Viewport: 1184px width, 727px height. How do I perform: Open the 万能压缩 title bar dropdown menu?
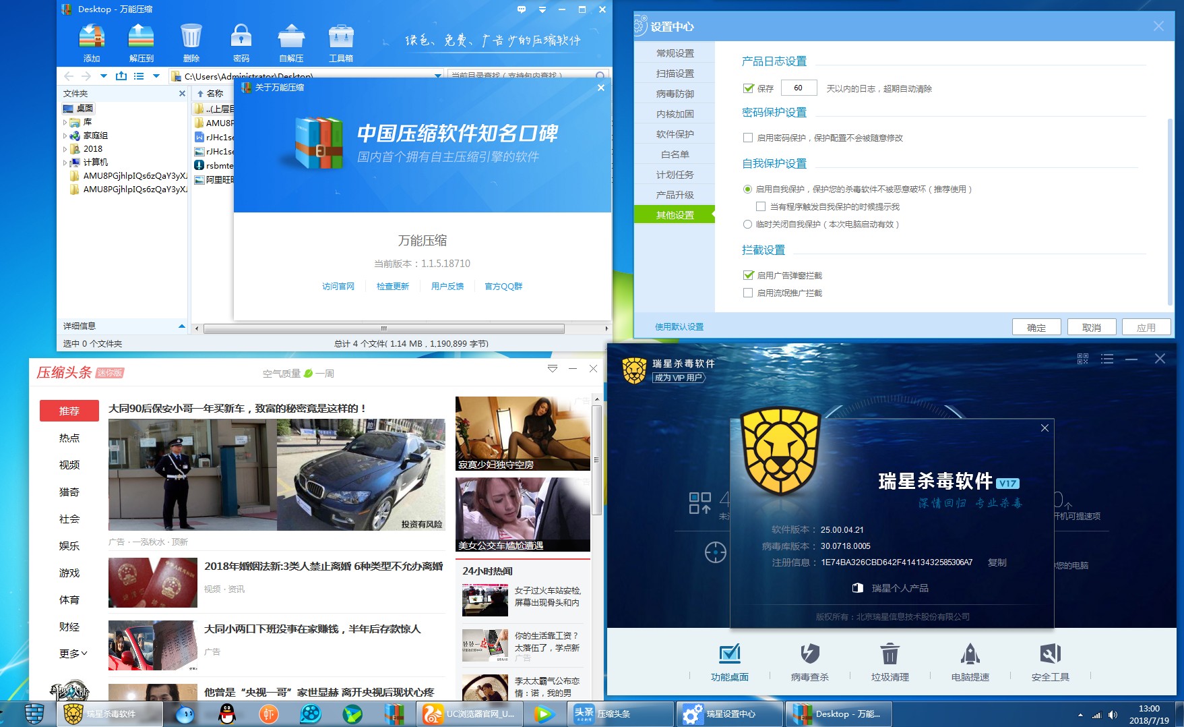pyautogui.click(x=542, y=9)
